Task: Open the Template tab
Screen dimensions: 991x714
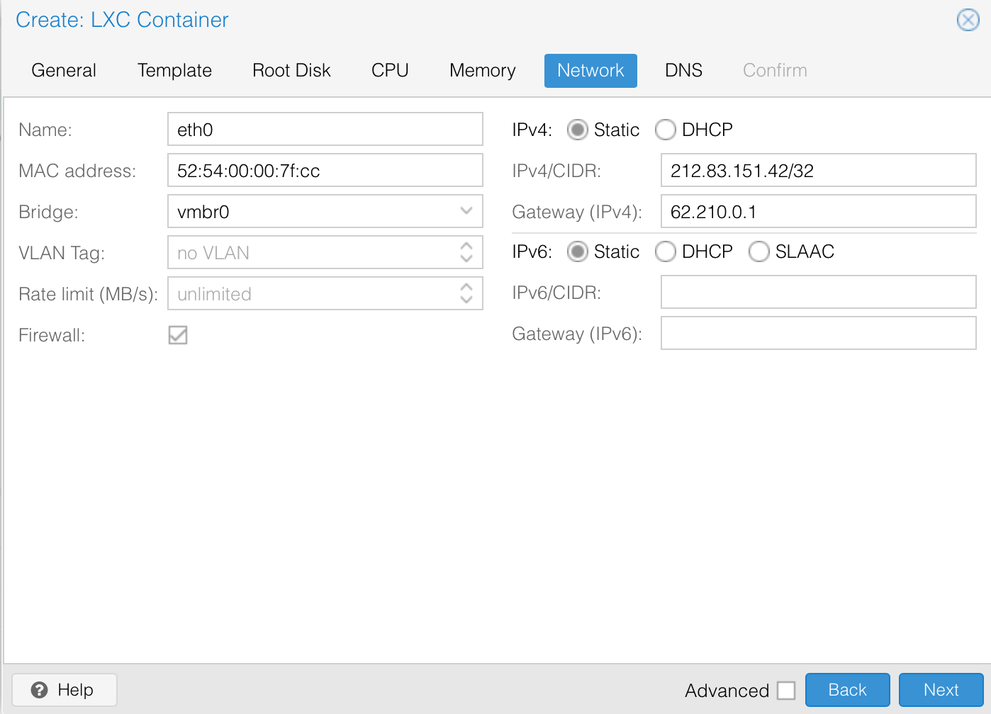Action: point(174,71)
